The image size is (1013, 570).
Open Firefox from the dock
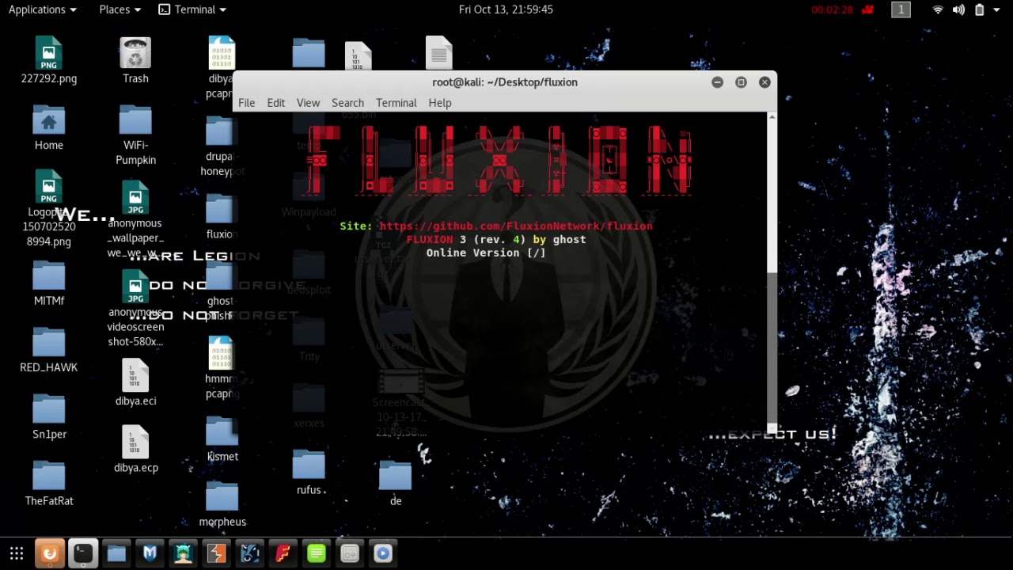[49, 553]
